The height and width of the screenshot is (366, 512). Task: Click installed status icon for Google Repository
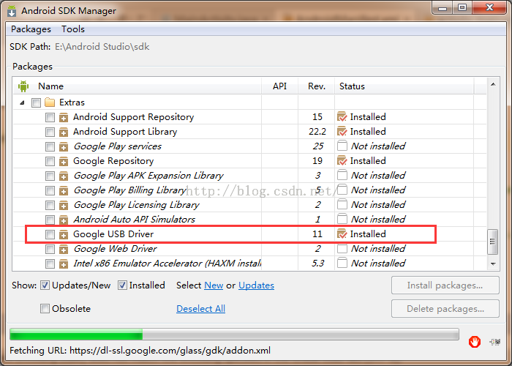(x=342, y=160)
